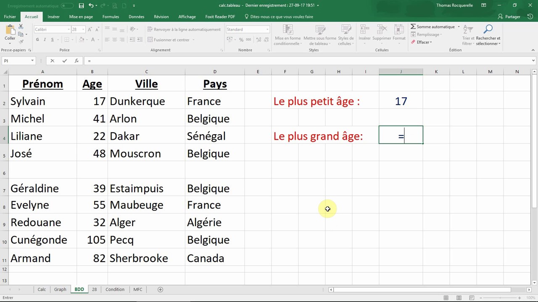538x302 pixels.
Task: Open the Name Box dropdown
Action: [x=32, y=61]
